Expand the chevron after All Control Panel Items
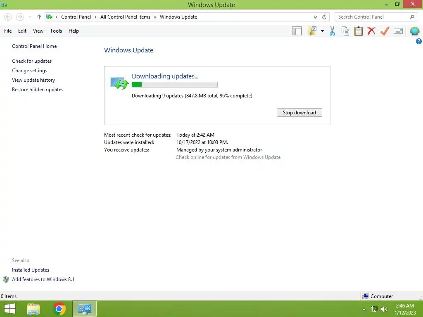The image size is (423, 317). coord(155,17)
